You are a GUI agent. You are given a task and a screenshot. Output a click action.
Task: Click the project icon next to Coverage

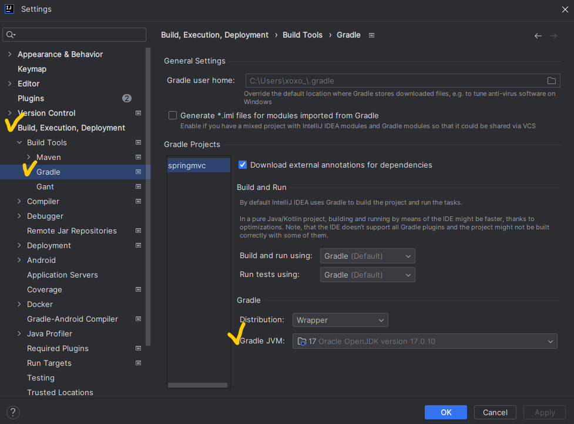[139, 289]
